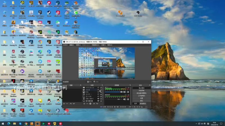Switch to the Controls tab
225x126 pixels.
136,104
